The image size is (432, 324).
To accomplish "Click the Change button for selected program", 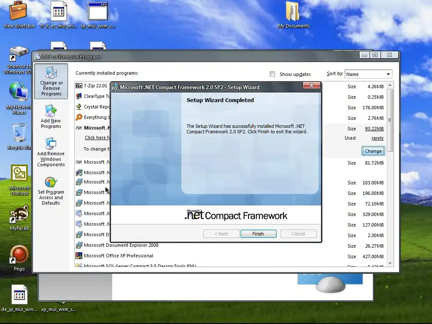I will click(373, 151).
